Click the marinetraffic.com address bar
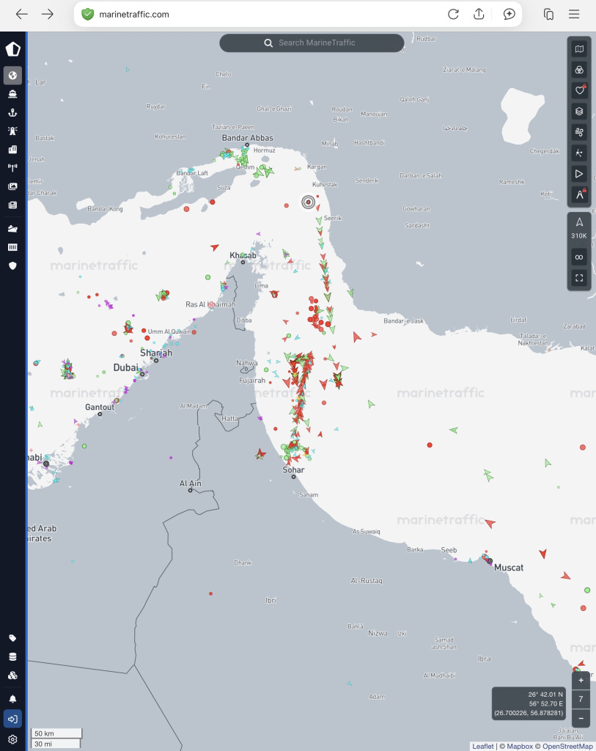The width and height of the screenshot is (596, 751). pos(298,15)
